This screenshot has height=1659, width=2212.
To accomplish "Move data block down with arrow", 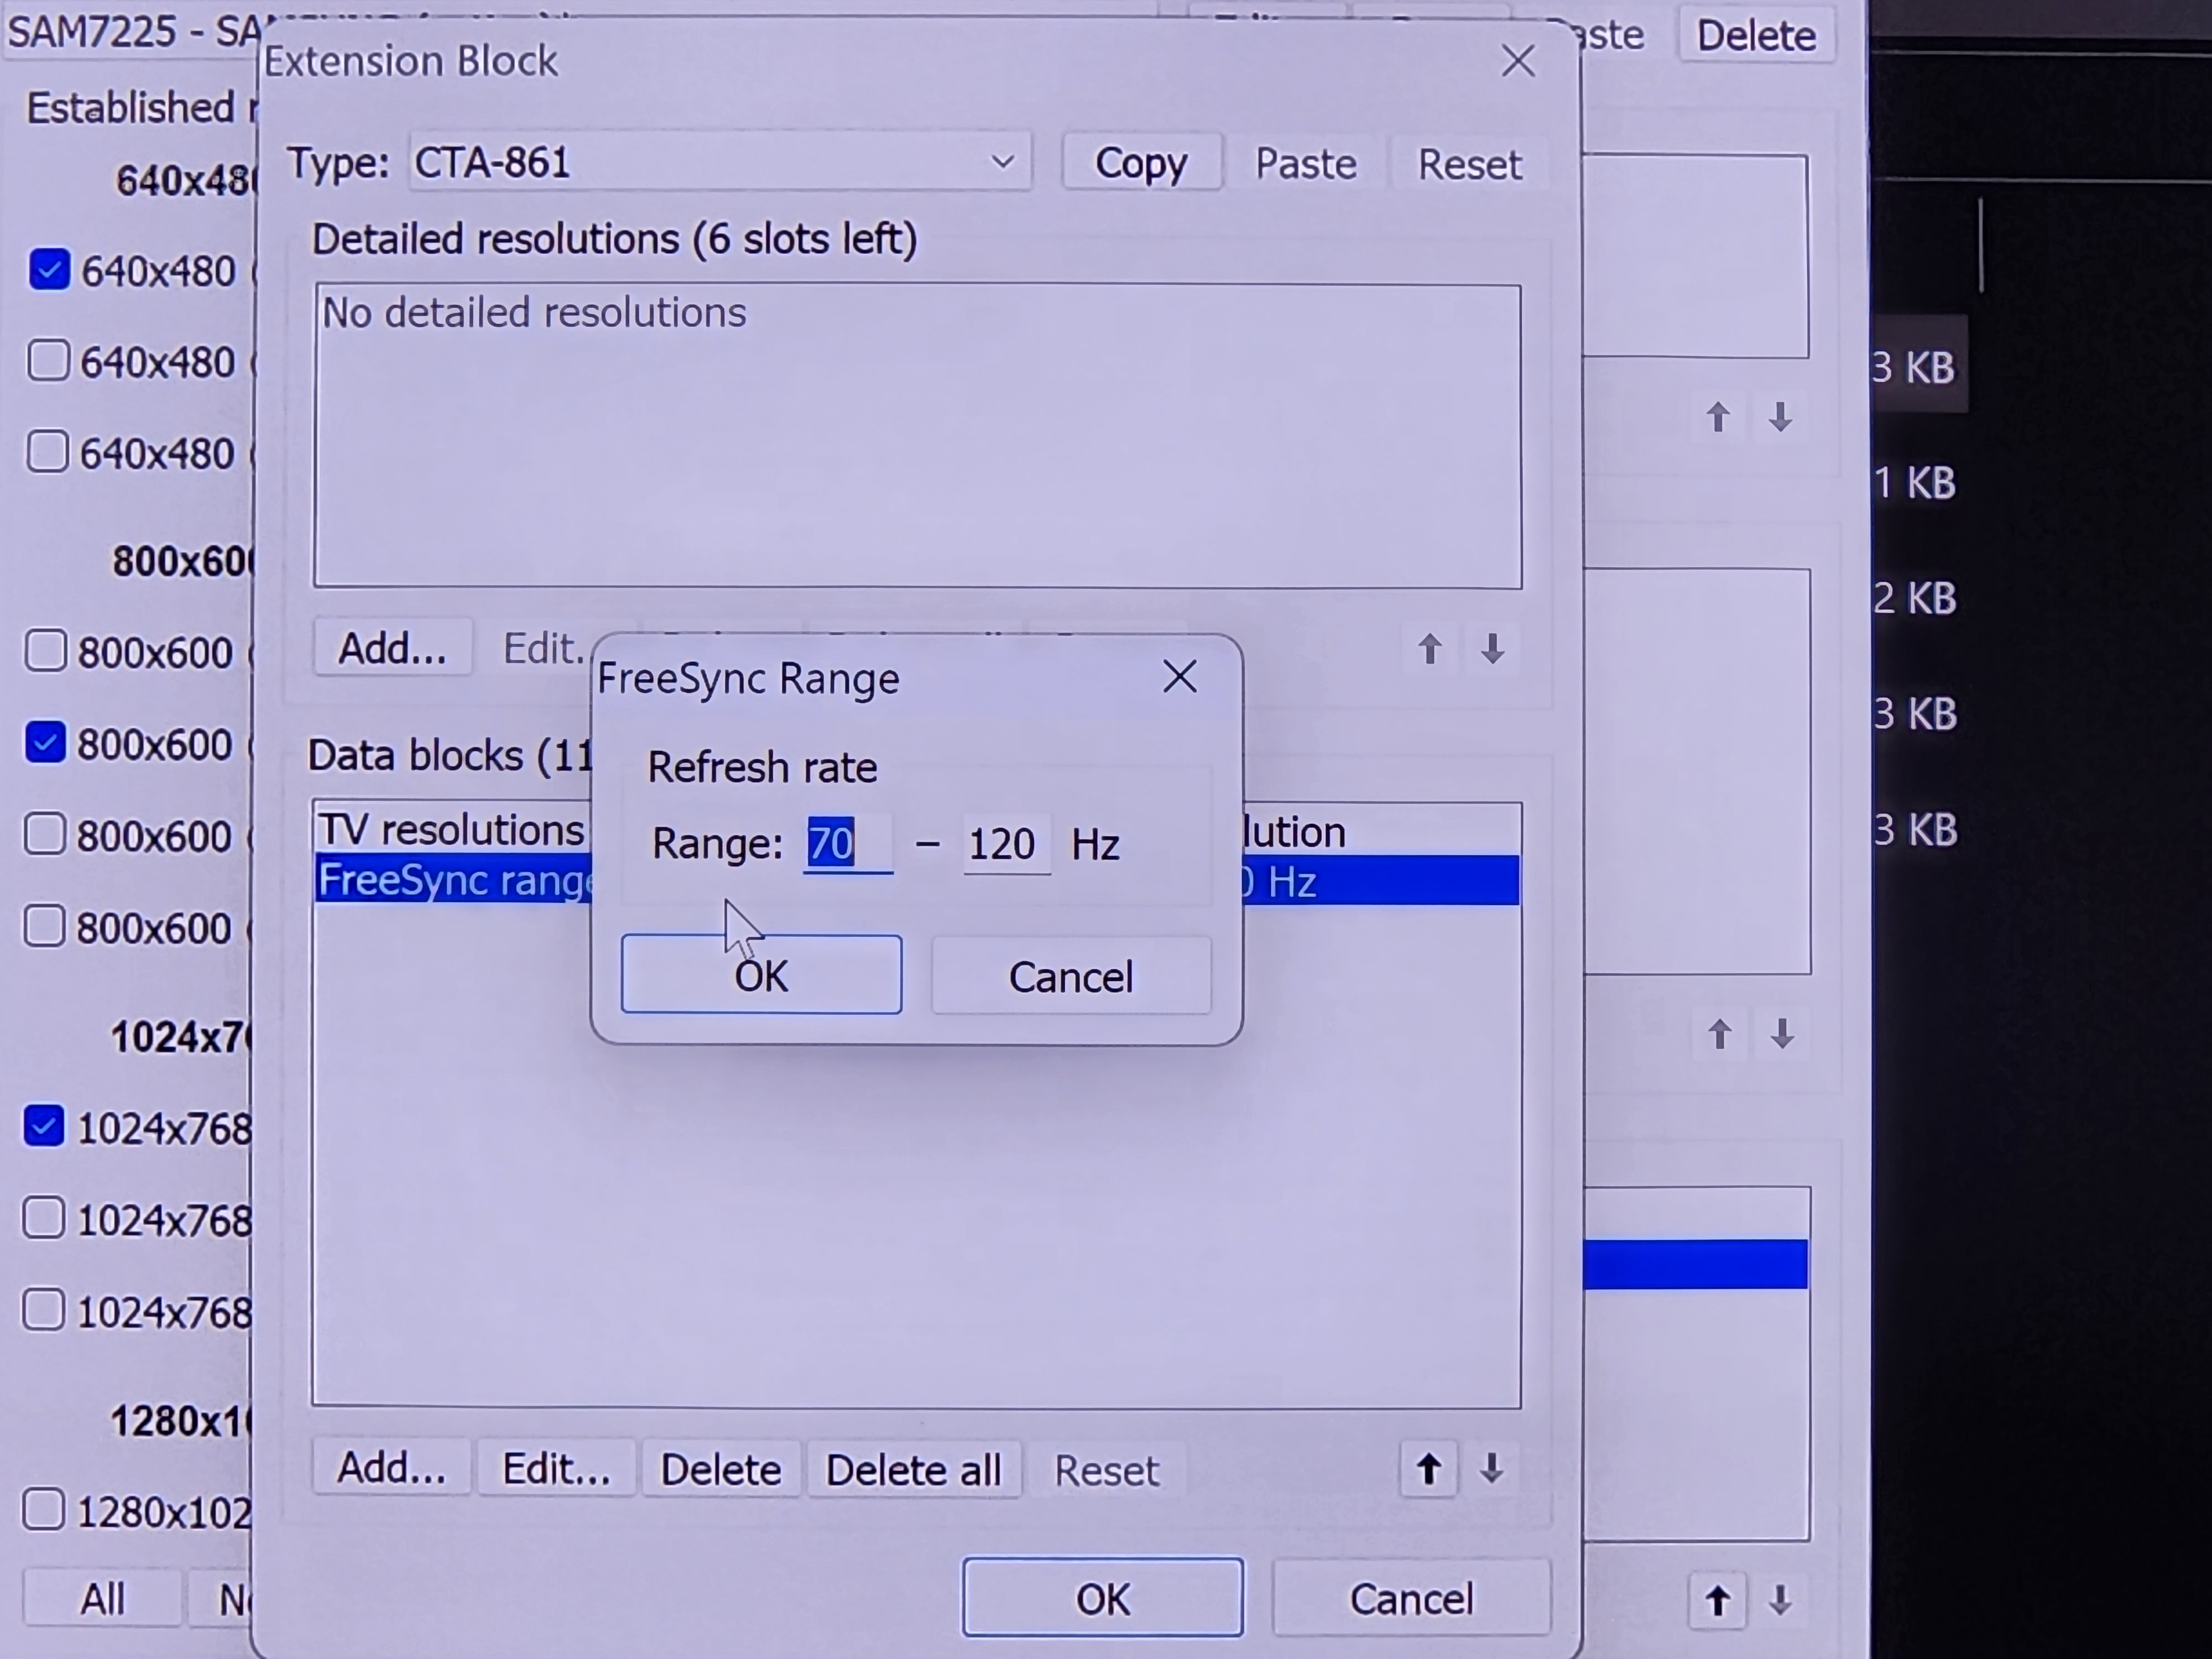I will pos(1491,1469).
